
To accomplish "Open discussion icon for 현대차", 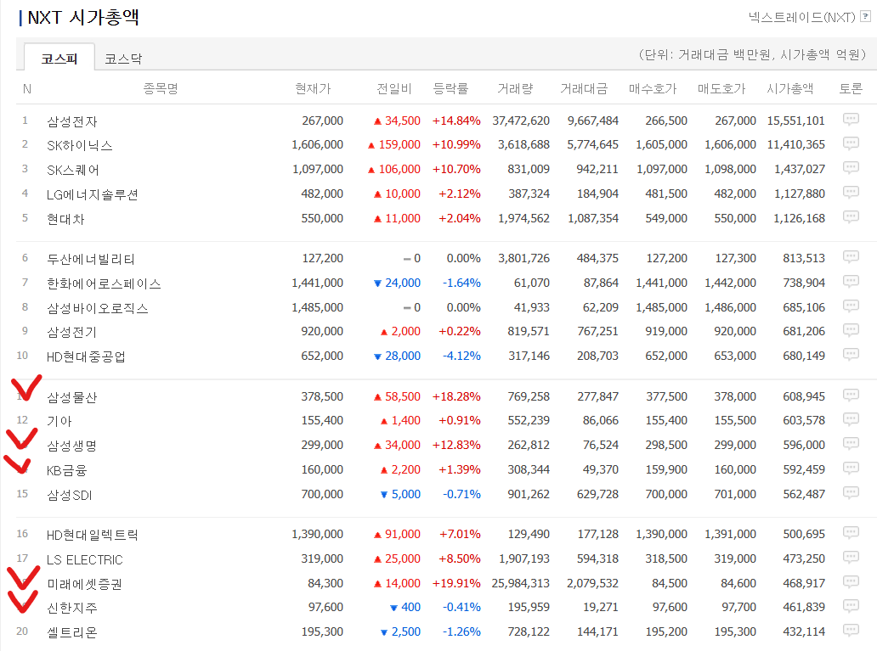I will click(850, 217).
